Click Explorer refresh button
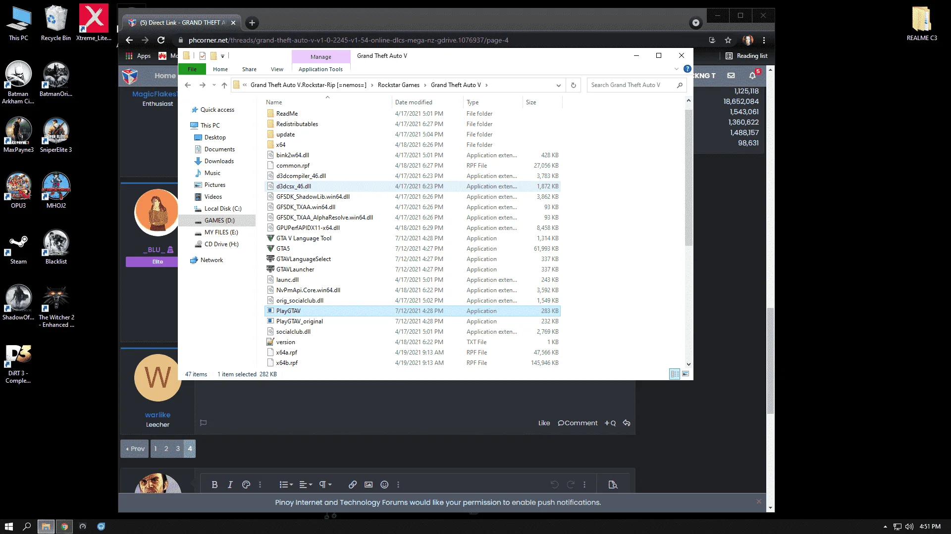The image size is (951, 534). coord(574,85)
